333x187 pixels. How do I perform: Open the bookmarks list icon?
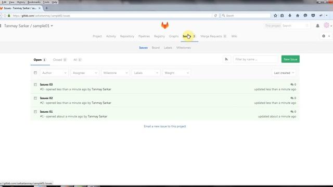282,16
